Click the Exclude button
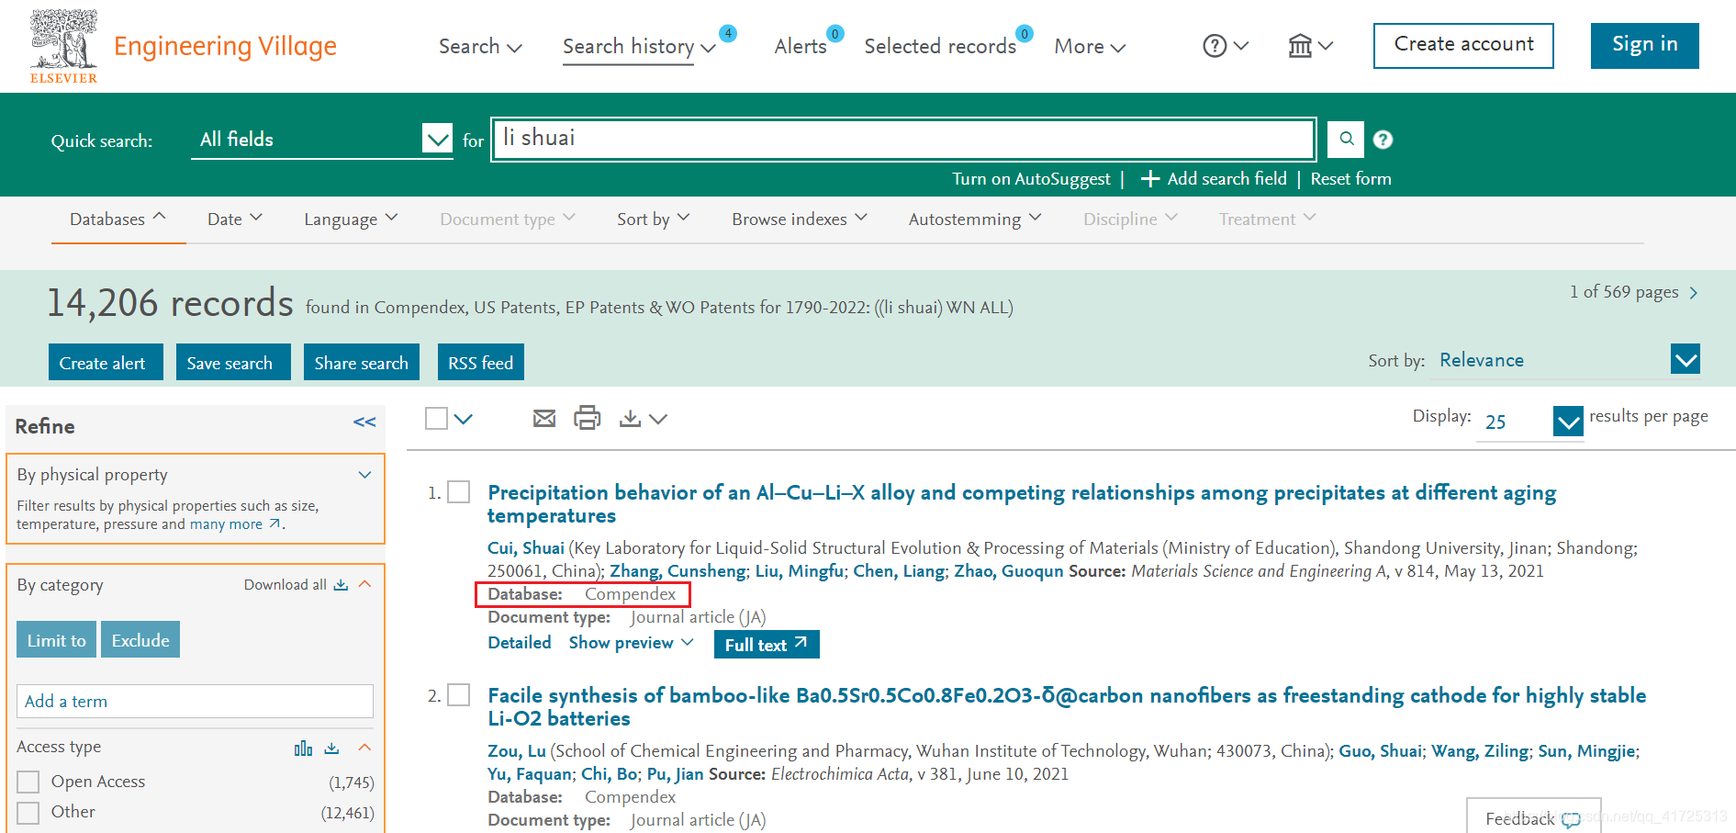1736x833 pixels. [140, 640]
